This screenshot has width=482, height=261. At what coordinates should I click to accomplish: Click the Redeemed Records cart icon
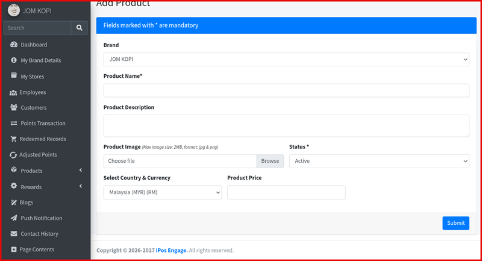13,139
